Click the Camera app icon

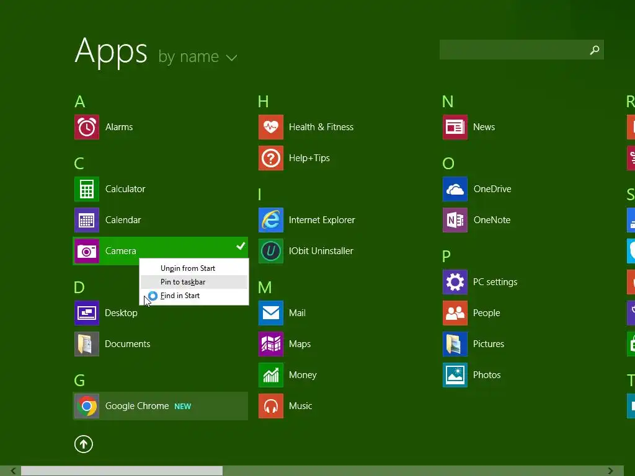point(87,251)
